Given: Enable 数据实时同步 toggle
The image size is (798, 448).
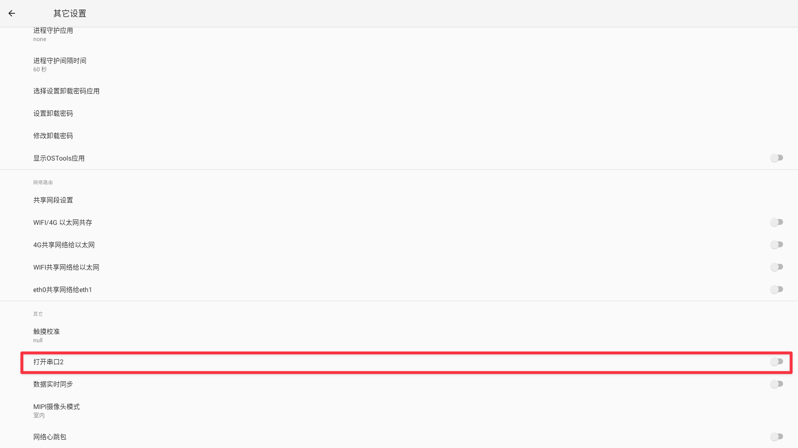Looking at the screenshot, I should (x=776, y=384).
